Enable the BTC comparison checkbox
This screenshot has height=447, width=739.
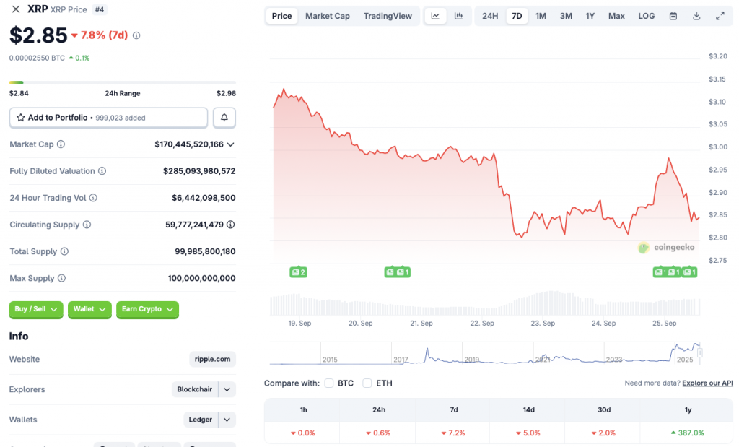(x=329, y=383)
